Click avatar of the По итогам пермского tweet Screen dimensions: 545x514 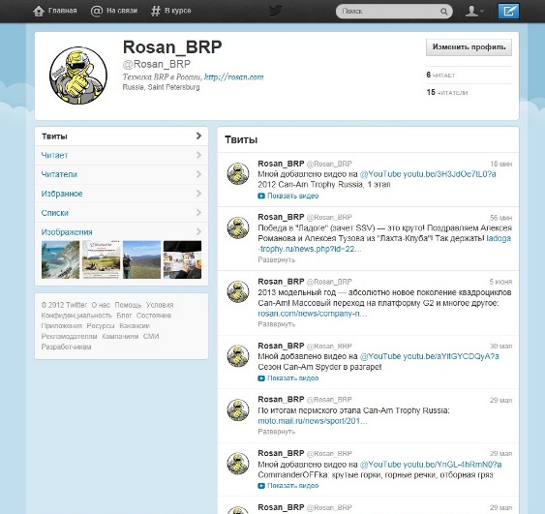click(x=238, y=410)
